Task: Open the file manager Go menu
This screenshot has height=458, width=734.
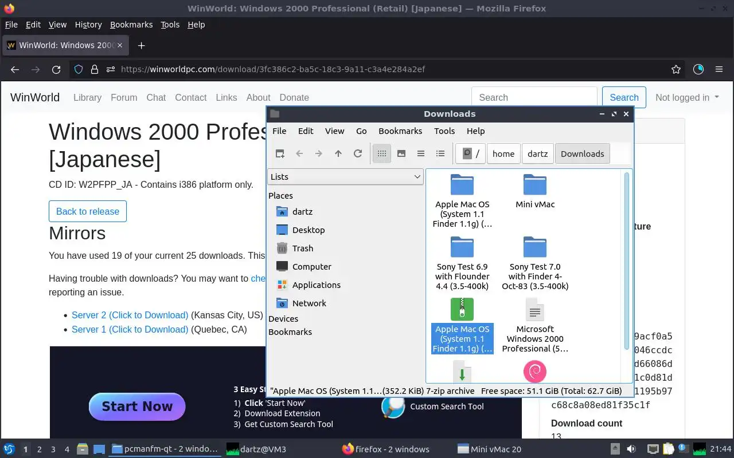Action: click(361, 131)
